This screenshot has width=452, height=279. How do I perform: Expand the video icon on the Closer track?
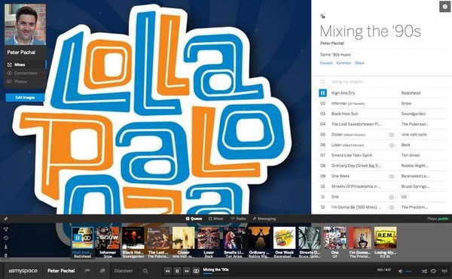click(x=392, y=135)
